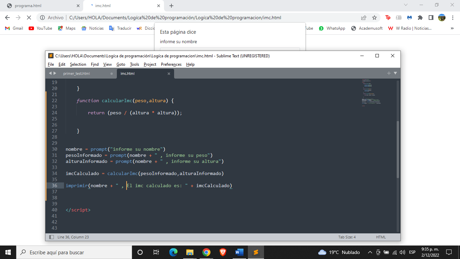Click the editor vertical scrollbar

(x=398, y=149)
